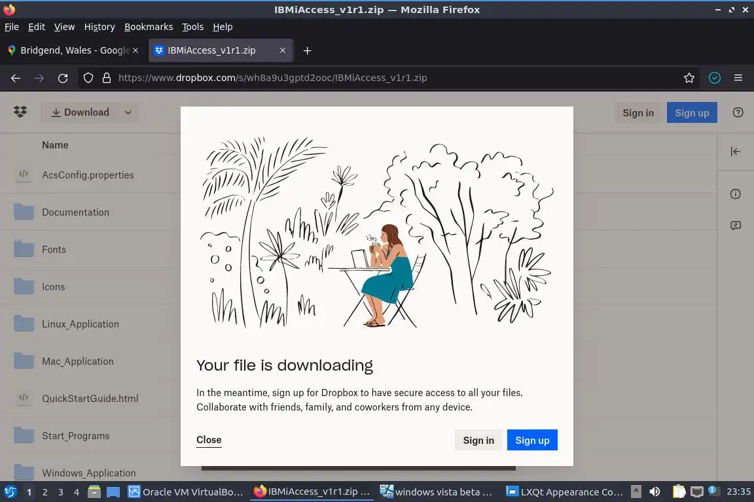Switch to virtual desktop 4

77,492
